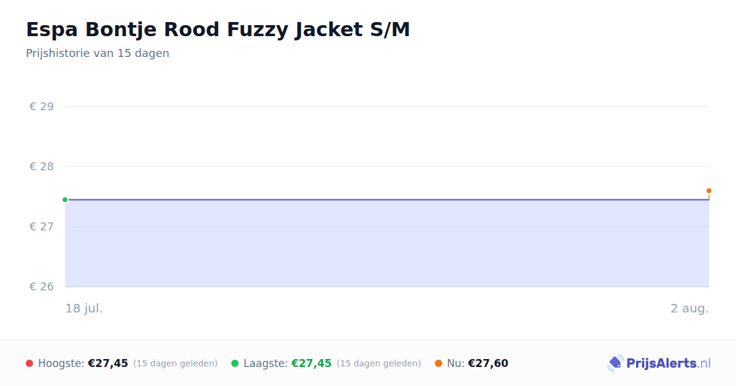Viewport: 736px width, 386px height.
Task: Click the 2 aug. date label
Action: point(689,308)
